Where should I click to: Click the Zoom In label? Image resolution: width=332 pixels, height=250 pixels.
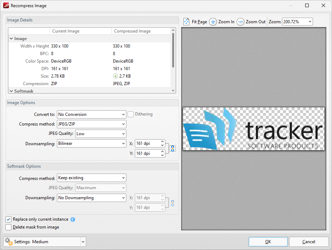(x=226, y=22)
